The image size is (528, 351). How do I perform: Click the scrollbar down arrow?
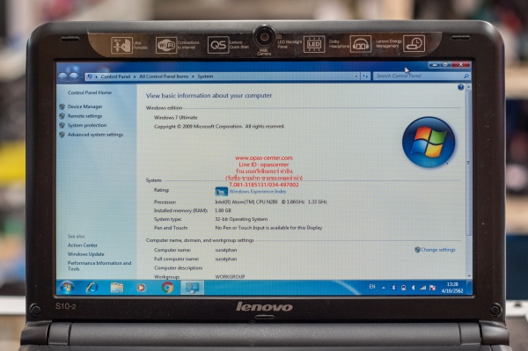click(469, 276)
